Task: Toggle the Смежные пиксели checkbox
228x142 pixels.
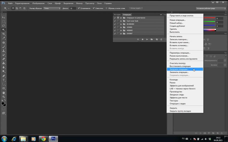Action: 94,8
